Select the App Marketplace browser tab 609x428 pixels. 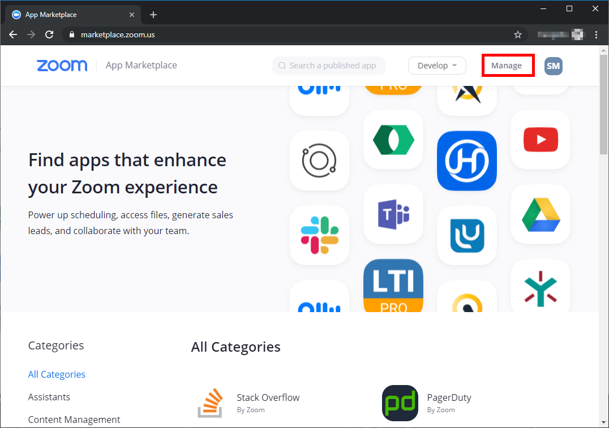coord(73,15)
